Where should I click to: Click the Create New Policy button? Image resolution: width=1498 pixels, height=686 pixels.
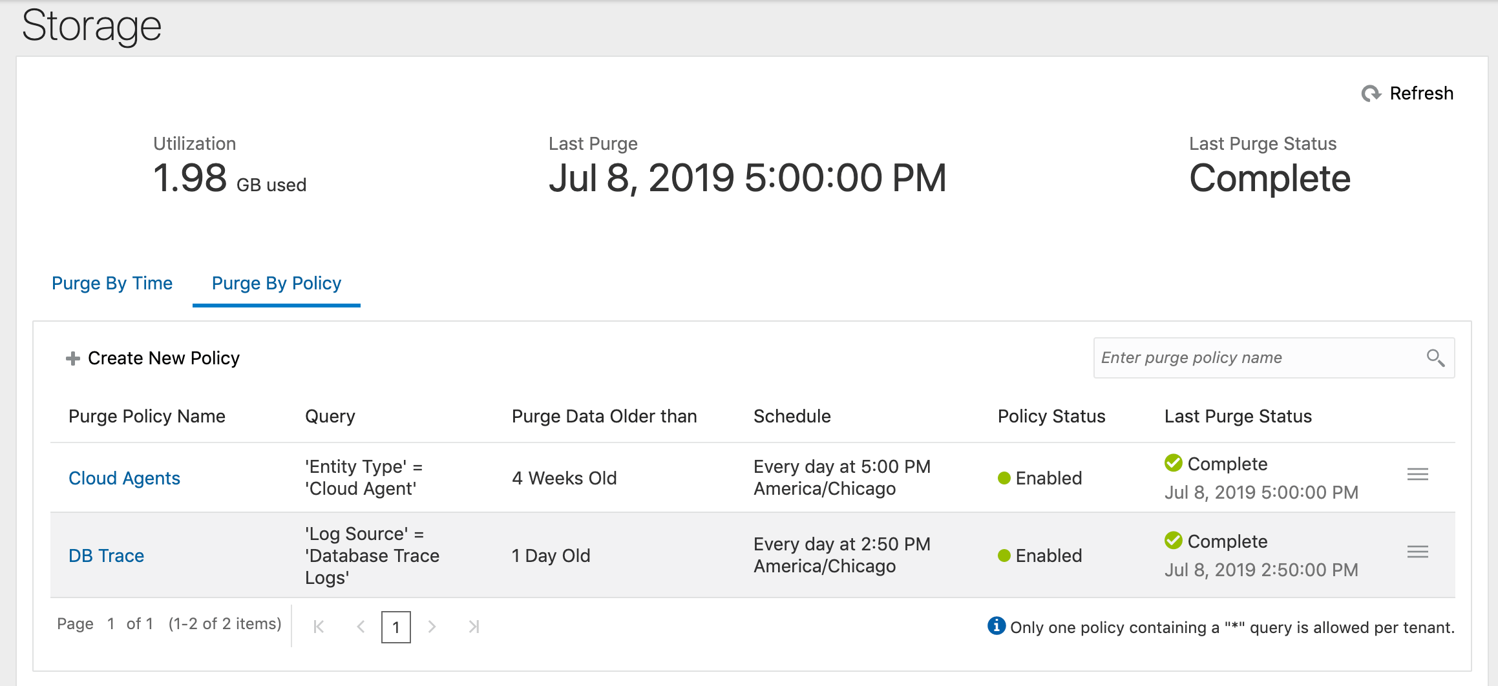[164, 359]
